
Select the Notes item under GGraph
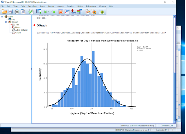pyautogui.click(x=18, y=27)
